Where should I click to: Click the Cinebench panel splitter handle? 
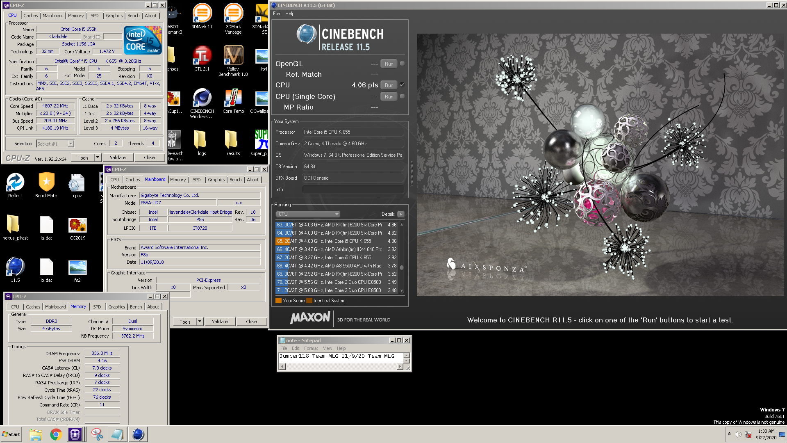coord(412,173)
